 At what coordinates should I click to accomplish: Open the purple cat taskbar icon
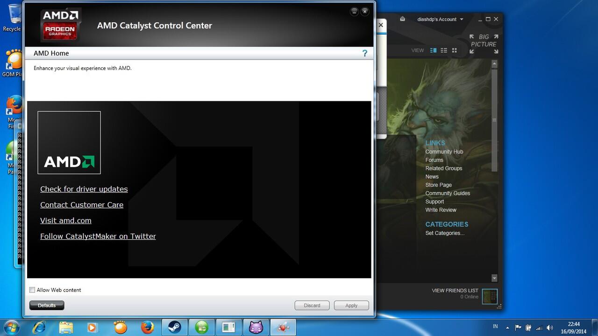pos(256,327)
